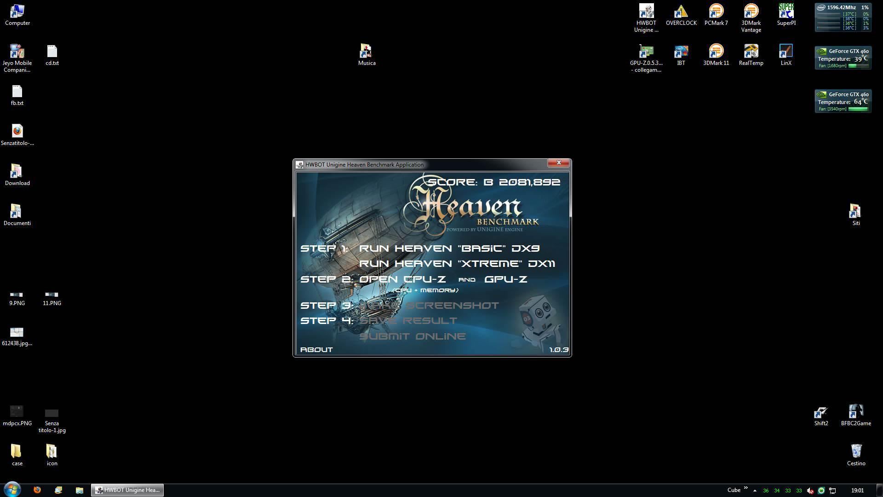Screen dimensions: 883x497
Task: Select the Senza titolo-1.jpg file
Action: [x=52, y=421]
